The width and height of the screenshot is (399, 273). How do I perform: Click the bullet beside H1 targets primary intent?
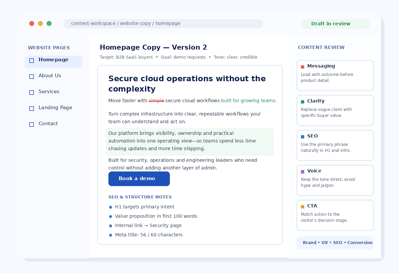click(x=110, y=207)
